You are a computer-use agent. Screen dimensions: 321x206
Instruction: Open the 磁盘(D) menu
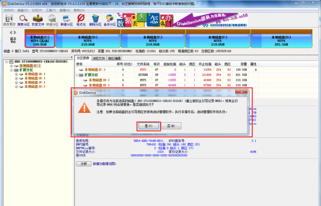tap(23, 10)
